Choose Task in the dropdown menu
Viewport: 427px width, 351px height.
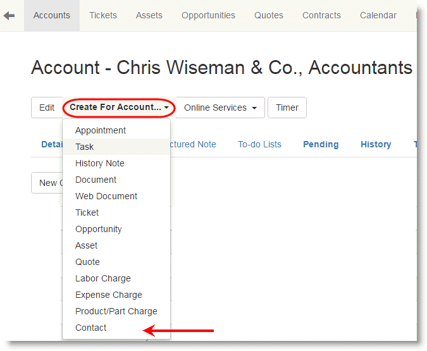[84, 147]
